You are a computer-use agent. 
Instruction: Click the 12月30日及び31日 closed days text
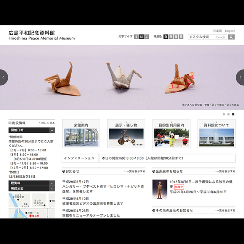pyautogui.click(x=22, y=177)
